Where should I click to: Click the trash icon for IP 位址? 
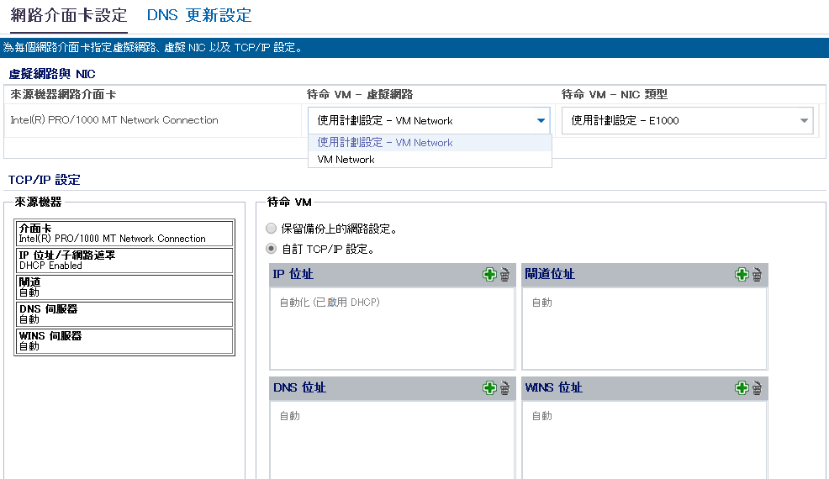click(x=504, y=274)
